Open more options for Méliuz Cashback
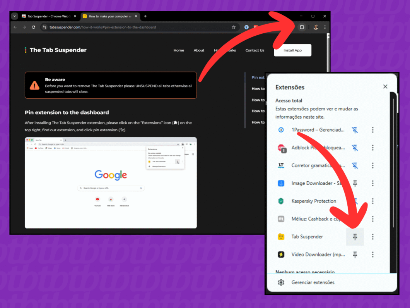The height and width of the screenshot is (308, 410). point(373,219)
